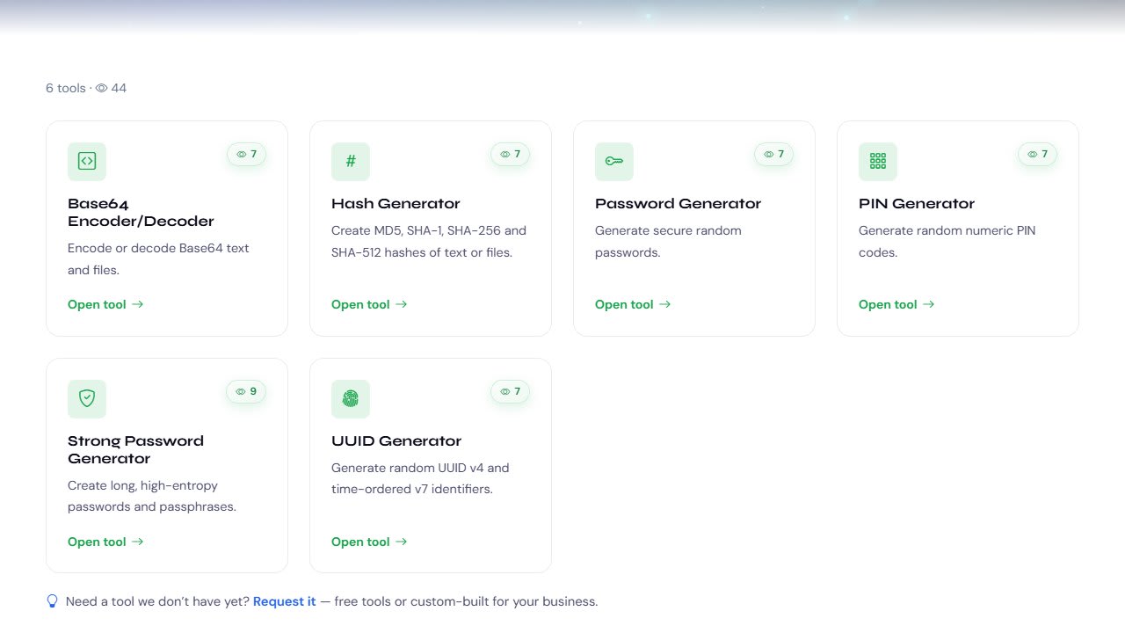Screen dimensions: 1125x633
Task: Open tool link for UUID Generator
Action: tap(369, 542)
